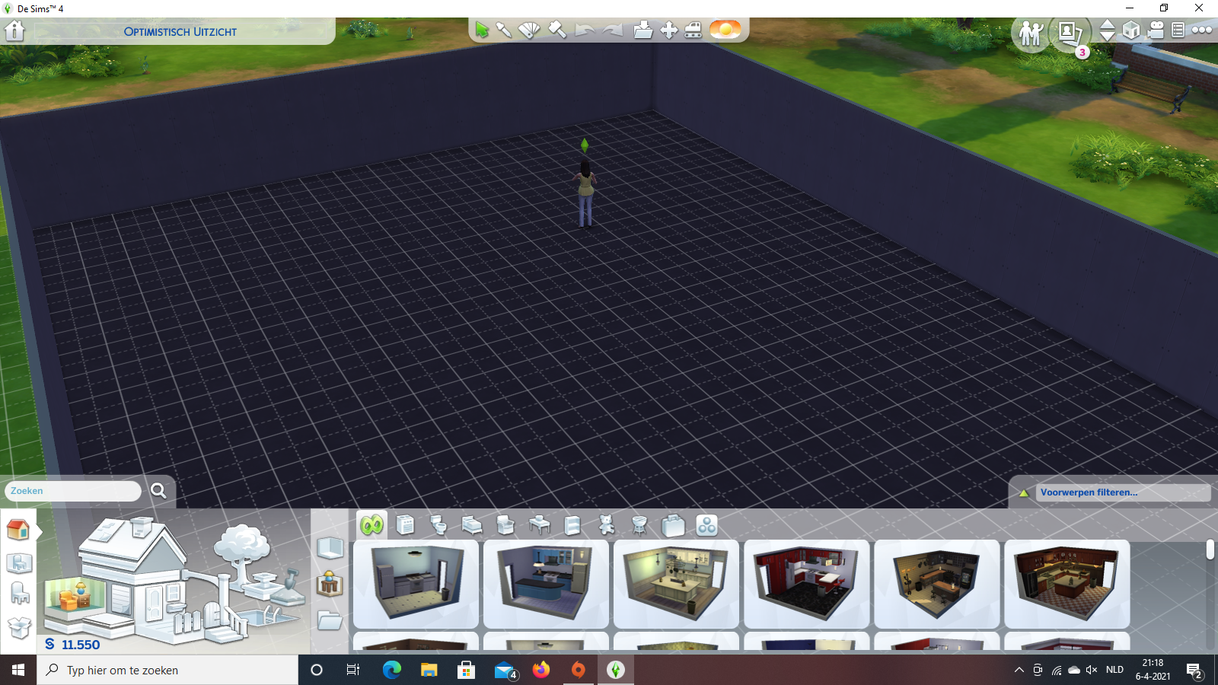Filter by living room armchair icon

[505, 525]
